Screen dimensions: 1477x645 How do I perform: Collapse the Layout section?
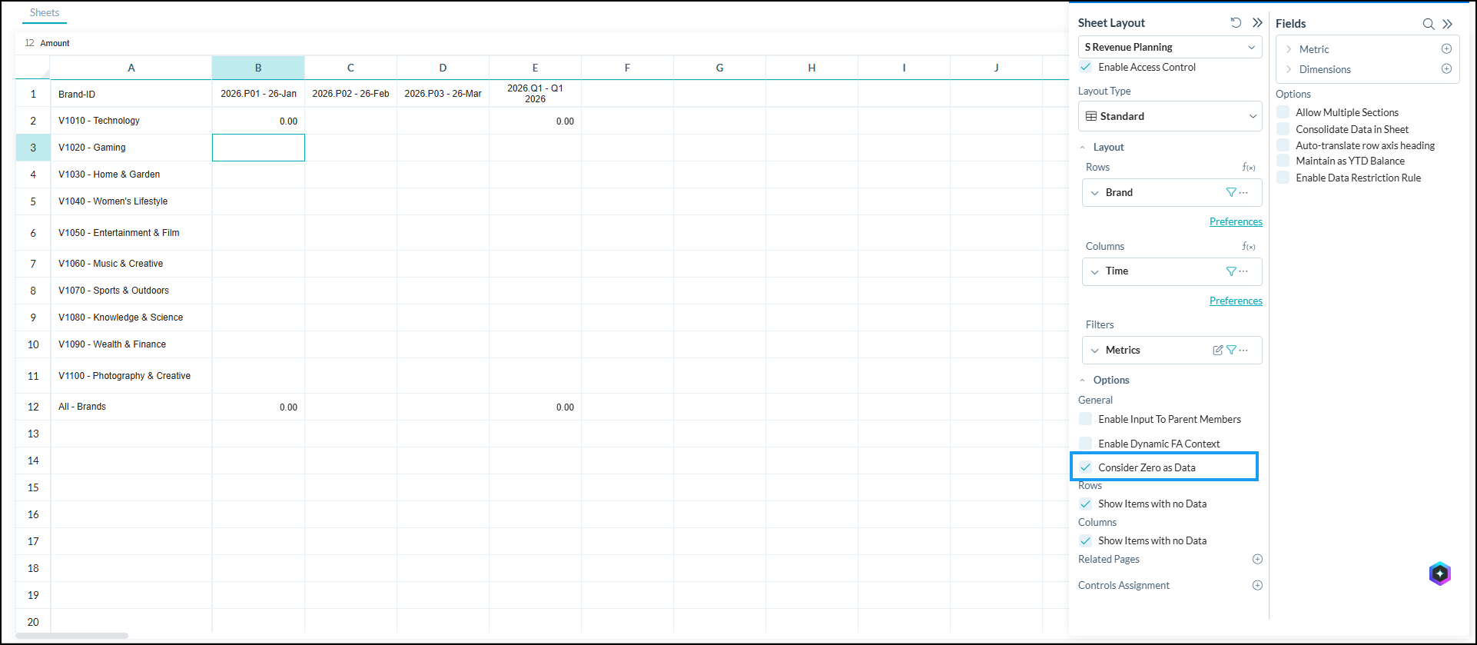coord(1083,147)
